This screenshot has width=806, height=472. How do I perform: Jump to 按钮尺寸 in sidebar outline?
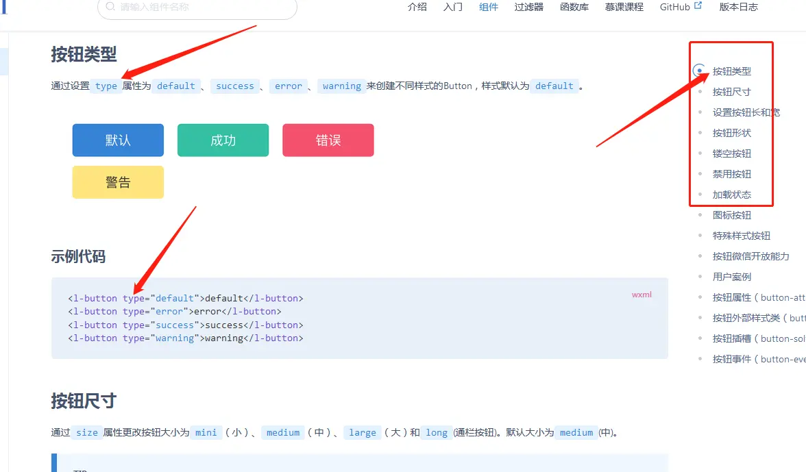tap(731, 92)
